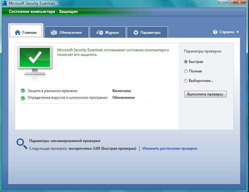Select the Быстрая scan option
Image resolution: width=249 pixels, height=192 pixels.
pyautogui.click(x=186, y=62)
